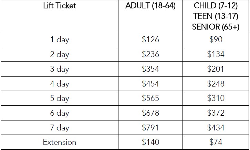Select the 2 day row label
The width and height of the screenshot is (250, 150).
tap(60, 54)
